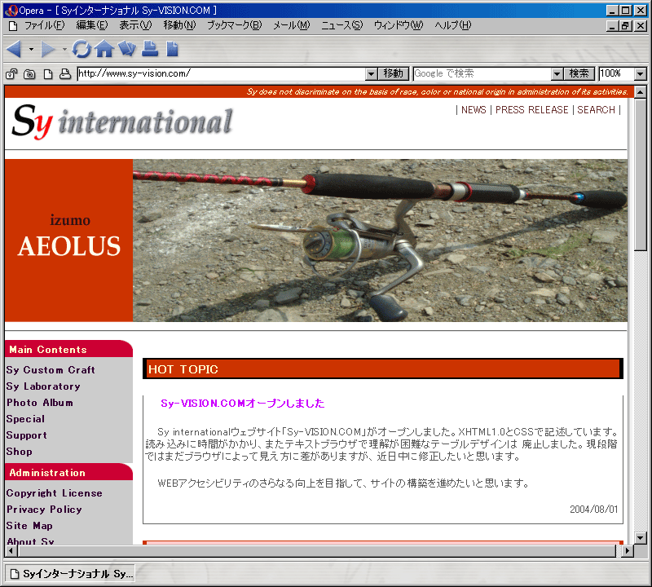Open the Support sidebar link
This screenshot has height=587, width=652.
[x=27, y=435]
